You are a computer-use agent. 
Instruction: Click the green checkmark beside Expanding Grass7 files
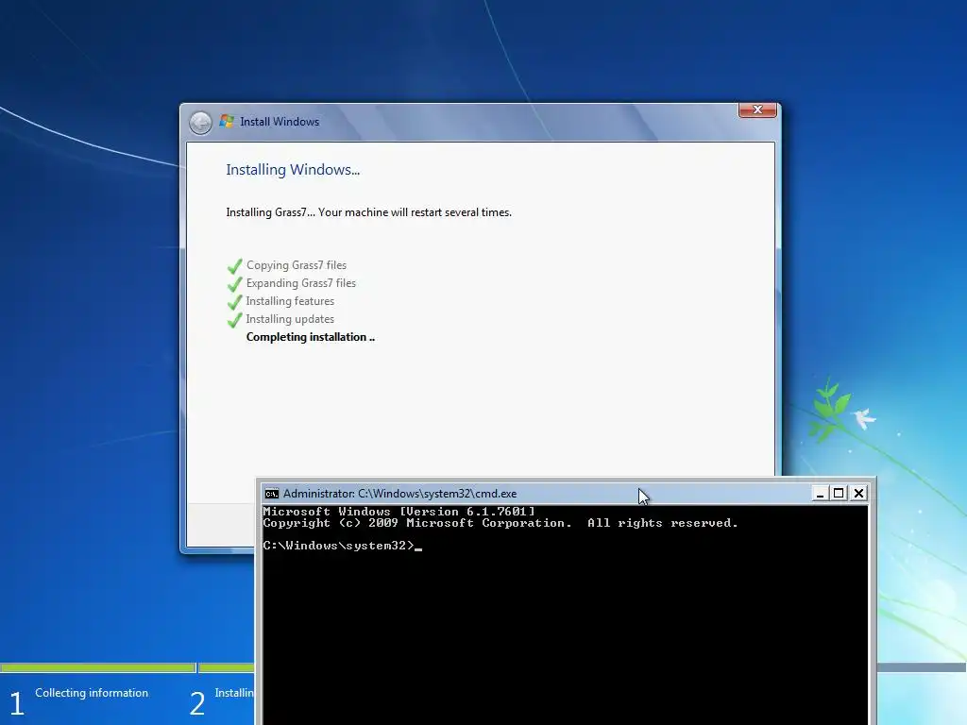click(234, 284)
